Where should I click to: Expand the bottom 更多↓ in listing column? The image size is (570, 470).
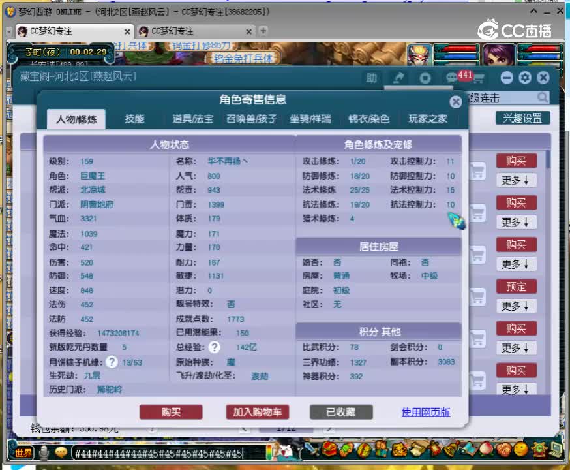pos(517,389)
